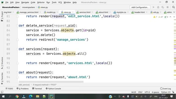Image resolution: width=176 pixels, height=99 pixels.
Task: Go to previous highlighted error arrow
Action: tap(170, 17)
